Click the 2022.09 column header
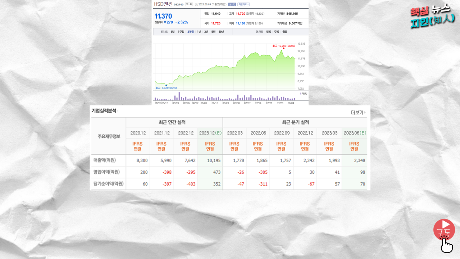Image resolution: width=460 pixels, height=259 pixels. coord(281,133)
